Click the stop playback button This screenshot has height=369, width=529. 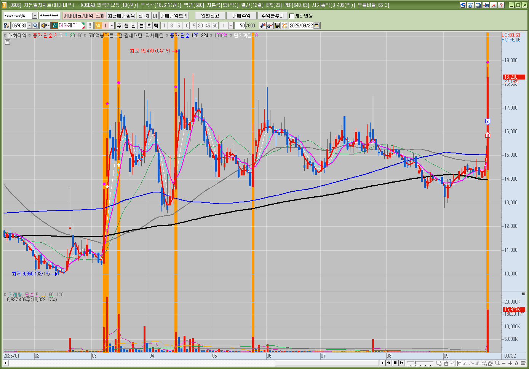point(395,363)
